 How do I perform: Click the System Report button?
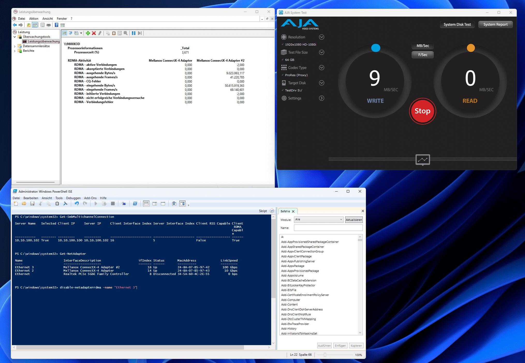click(496, 25)
